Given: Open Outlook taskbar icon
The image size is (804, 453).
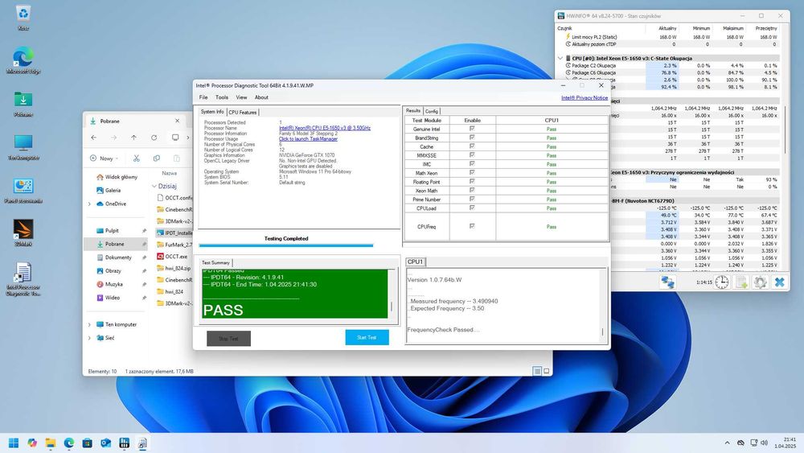Looking at the screenshot, I should click(105, 443).
